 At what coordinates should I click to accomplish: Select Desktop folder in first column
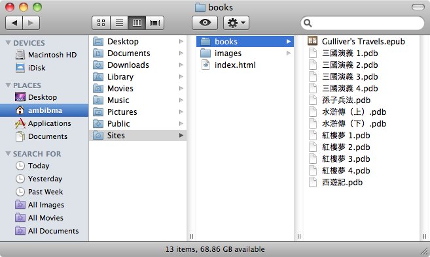[x=138, y=42]
